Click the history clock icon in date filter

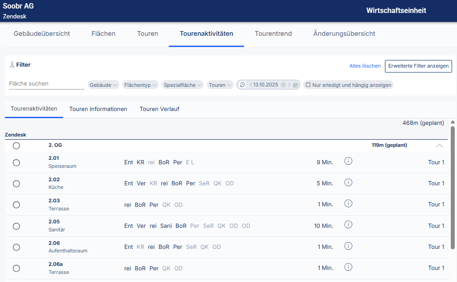point(243,85)
